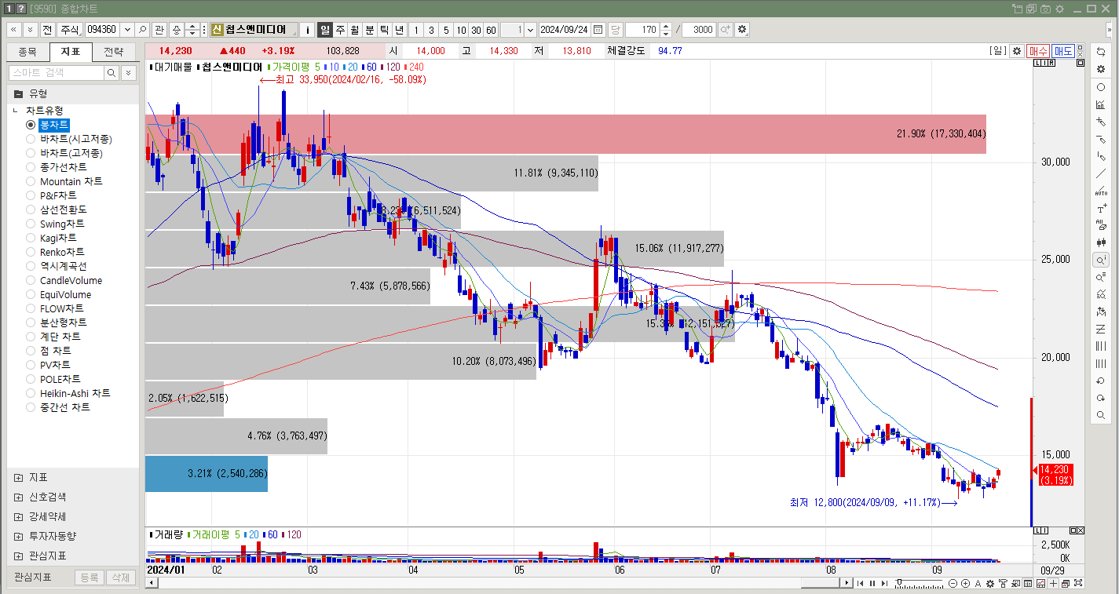Expand the 강세약세 tree section

click(x=18, y=516)
